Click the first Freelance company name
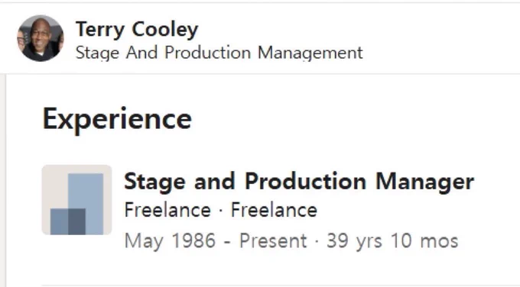The height and width of the screenshot is (287, 520). [167, 210]
